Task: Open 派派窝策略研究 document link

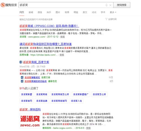Action: (x=32, y=78)
